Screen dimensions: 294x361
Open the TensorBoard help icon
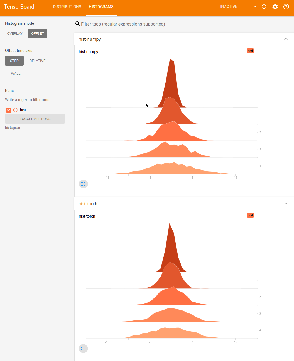[x=286, y=6]
